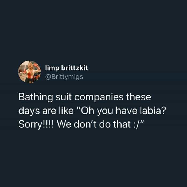Select the tweet's first line 'Bathing suit companies these'
Image resolution: width=187 pixels, height=187 pixels.
tap(85, 97)
